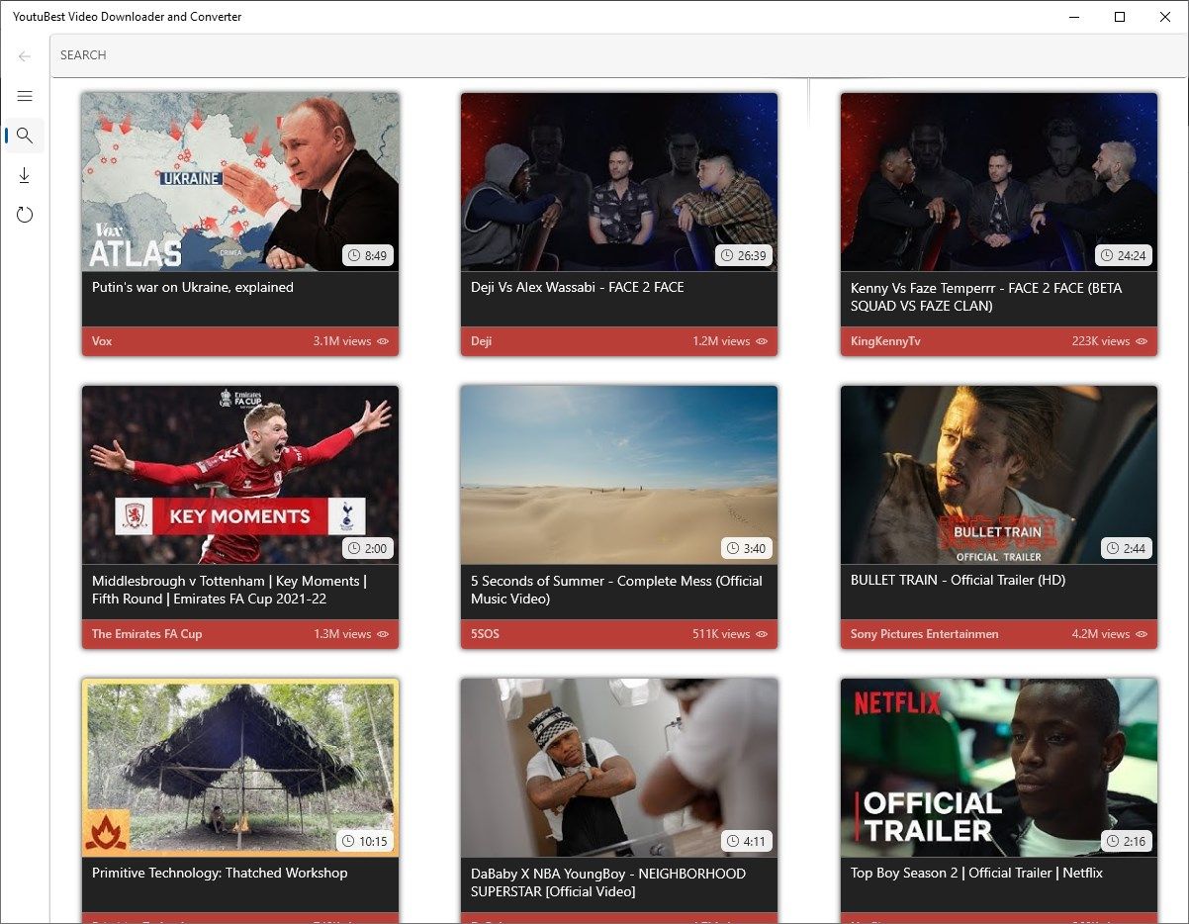This screenshot has width=1189, height=924.
Task: Click the 8:49 duration badge
Action: tap(368, 256)
